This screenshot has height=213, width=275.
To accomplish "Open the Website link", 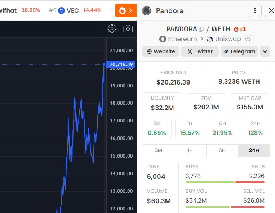I will click(161, 51).
